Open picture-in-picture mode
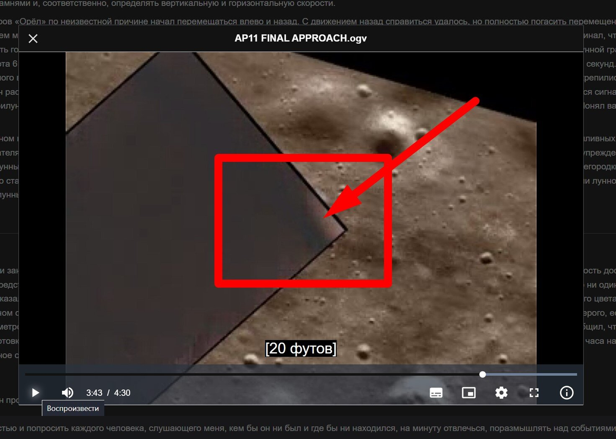The image size is (616, 439). pyautogui.click(x=468, y=393)
